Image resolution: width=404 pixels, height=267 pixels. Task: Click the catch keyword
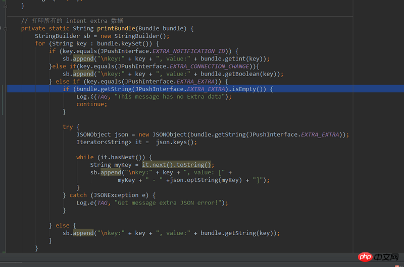pyautogui.click(x=78, y=195)
